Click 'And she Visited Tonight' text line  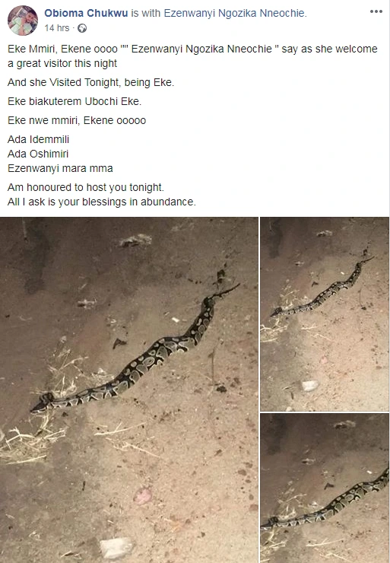tap(90, 82)
